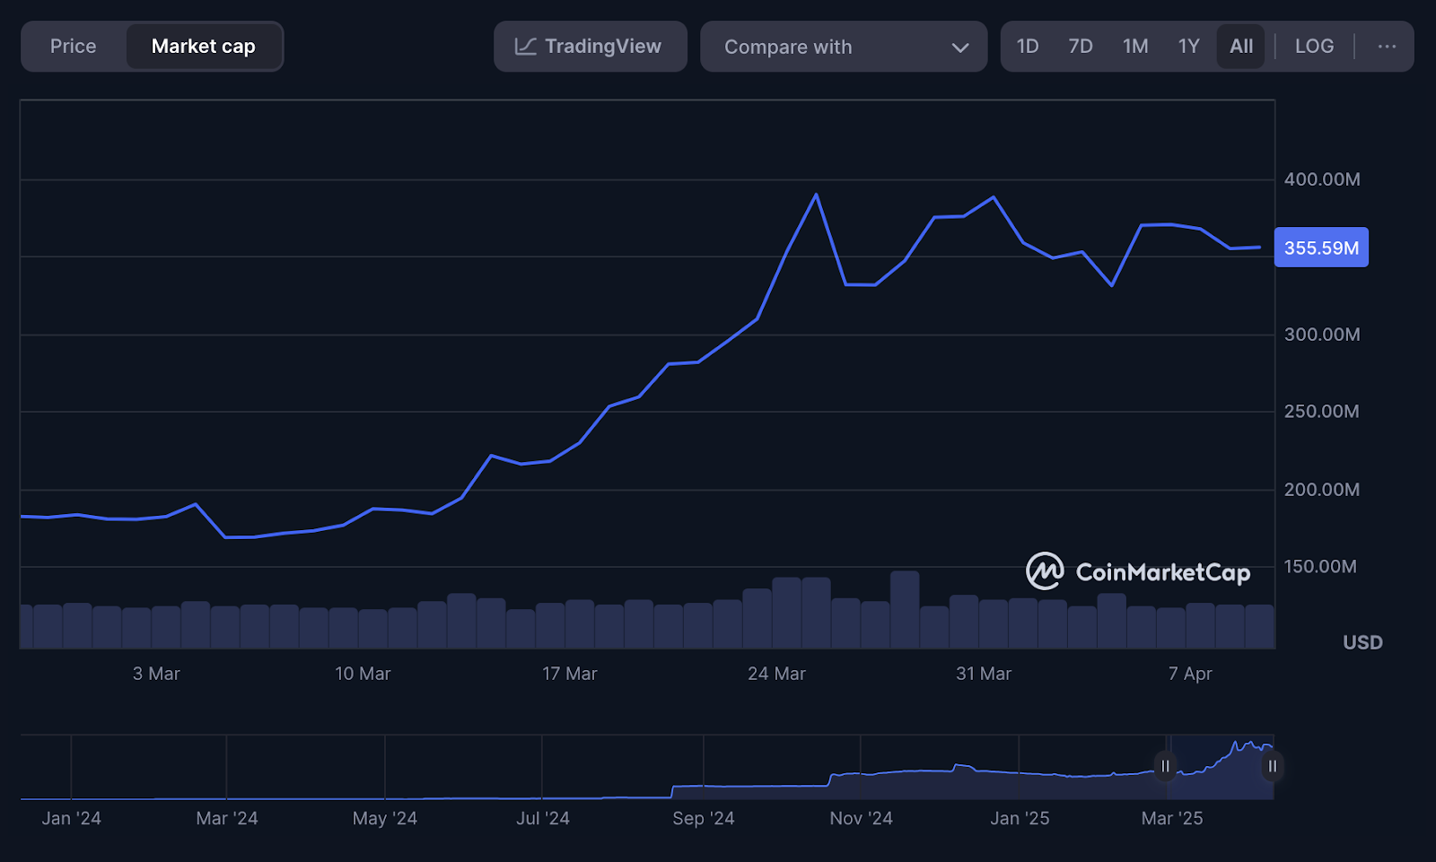Click the tallest volume bar near 28 Mar
Screen dimensions: 1436x862
click(905, 609)
